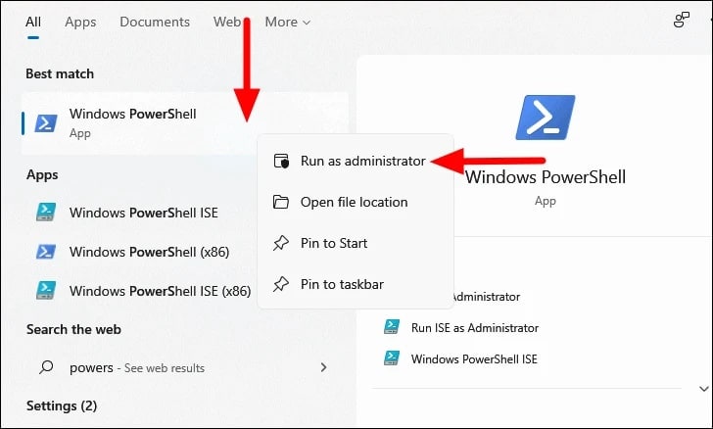Click the feedback icon at top right
Image resolution: width=713 pixels, height=429 pixels.
[682, 20]
